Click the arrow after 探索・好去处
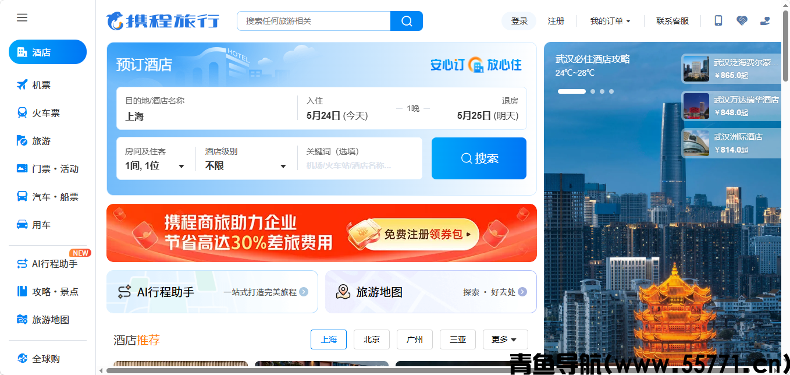The width and height of the screenshot is (790, 375). (522, 292)
